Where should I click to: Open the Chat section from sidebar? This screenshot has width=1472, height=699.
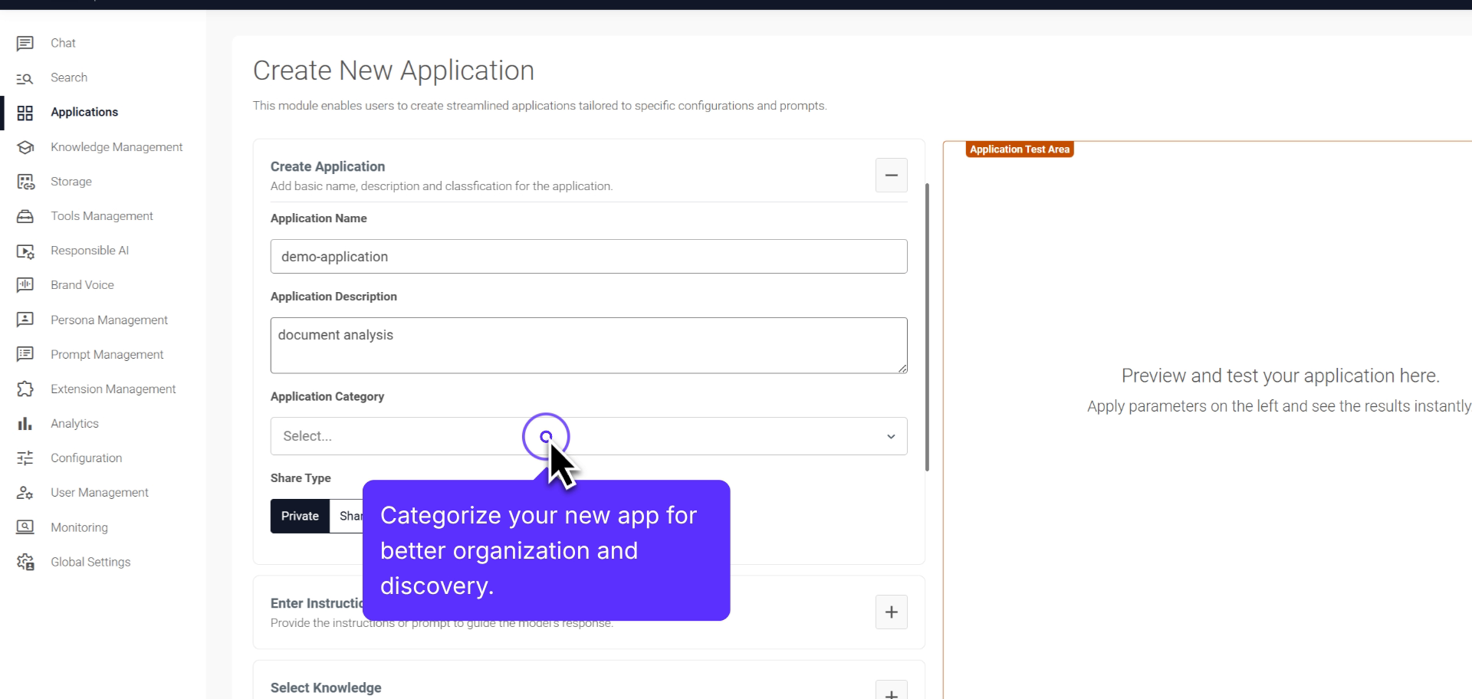pos(63,43)
